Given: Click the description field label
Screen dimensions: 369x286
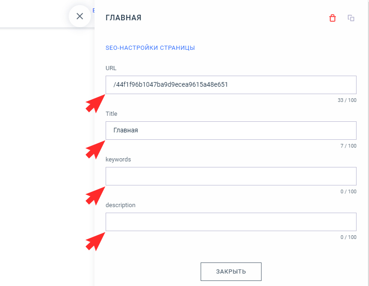Looking at the screenshot, I should coord(120,205).
